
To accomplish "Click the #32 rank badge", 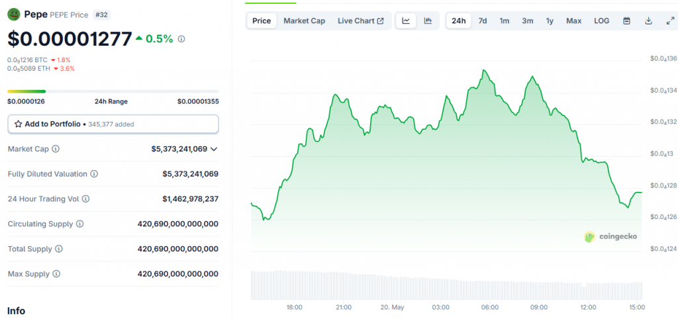I will pos(101,15).
